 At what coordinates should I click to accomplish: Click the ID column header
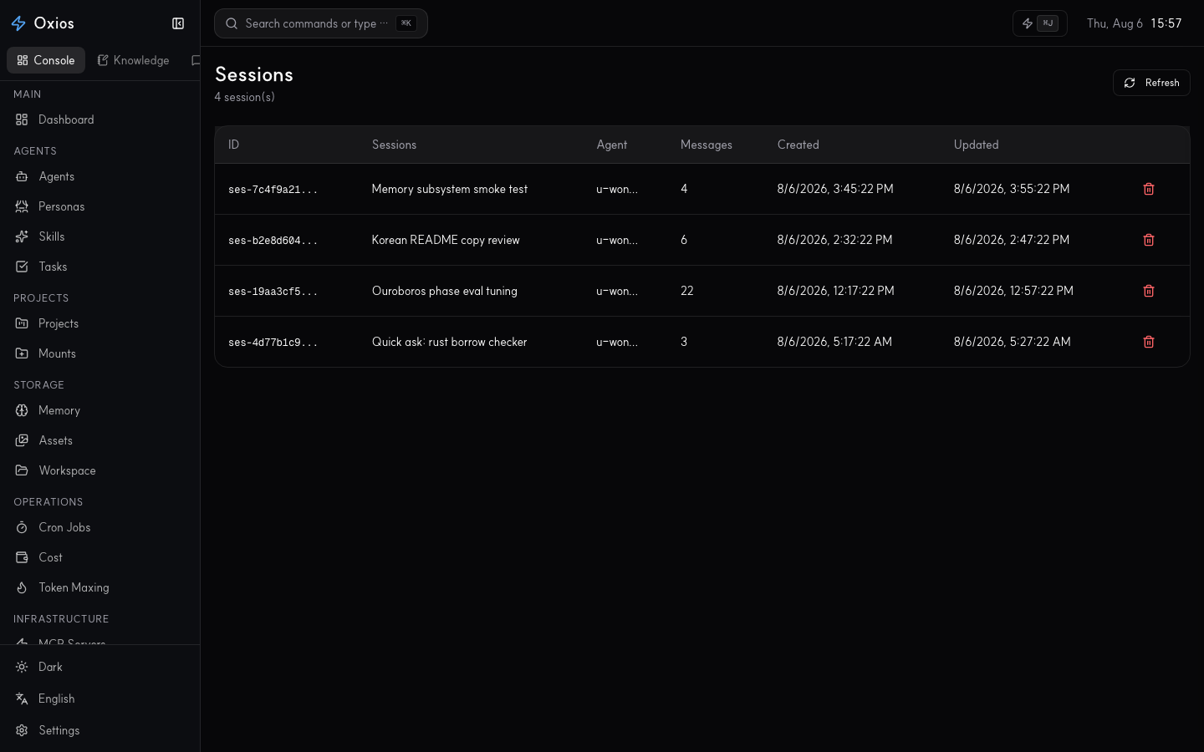coord(233,145)
